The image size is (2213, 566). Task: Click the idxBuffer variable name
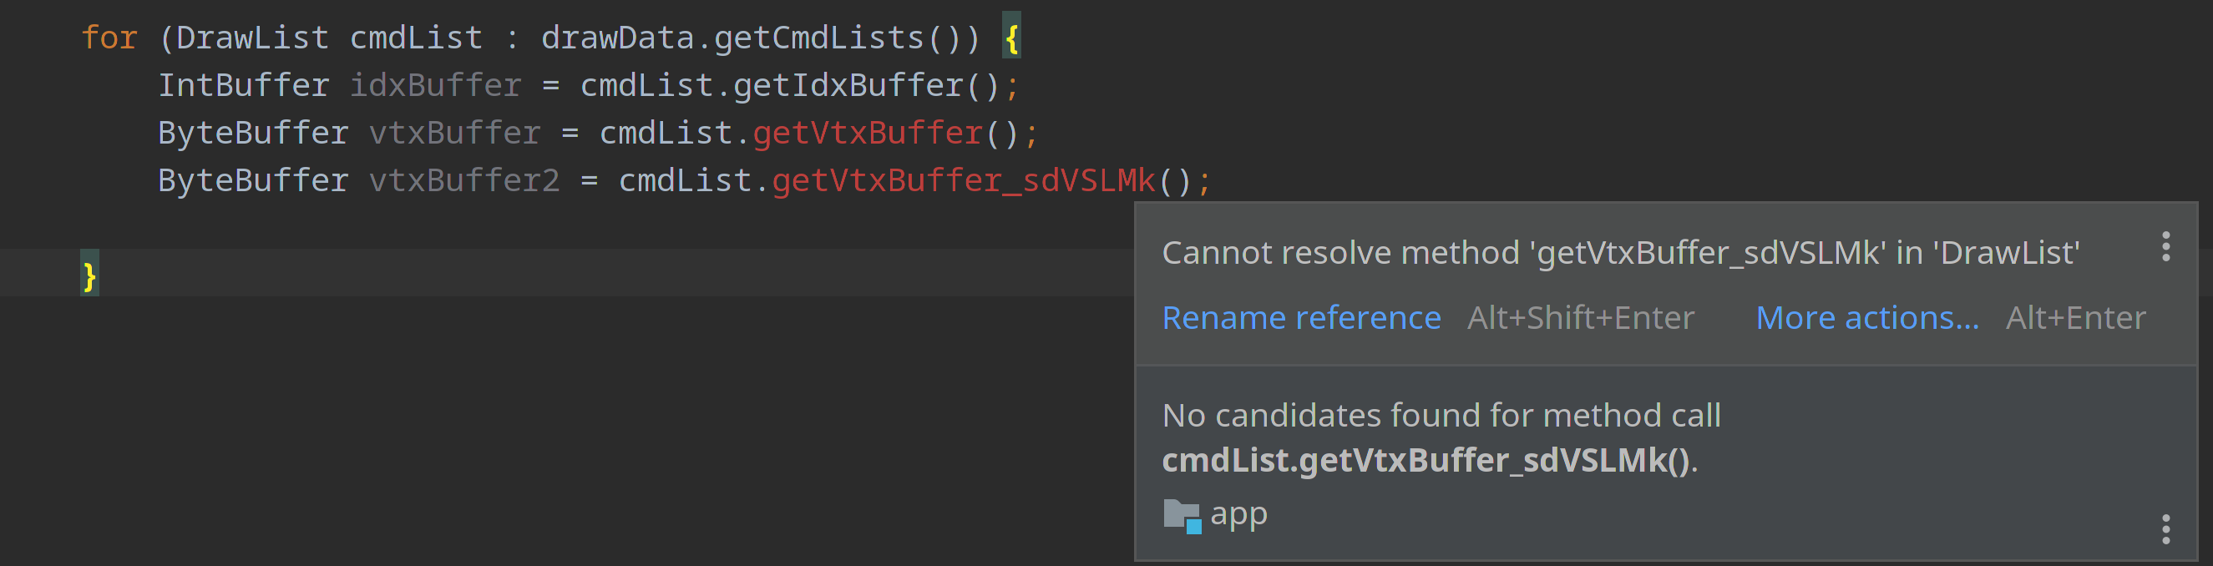pos(435,84)
